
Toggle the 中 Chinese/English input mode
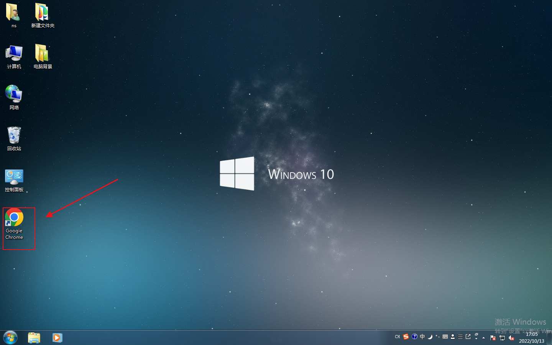pos(422,337)
